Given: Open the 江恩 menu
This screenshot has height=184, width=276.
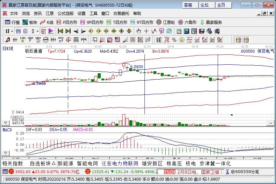Looking at the screenshot, I should [50, 13].
